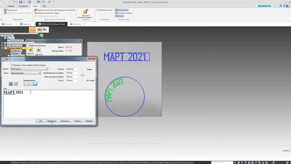Click OK button in text dialog
291x164 pixels.
point(40,121)
